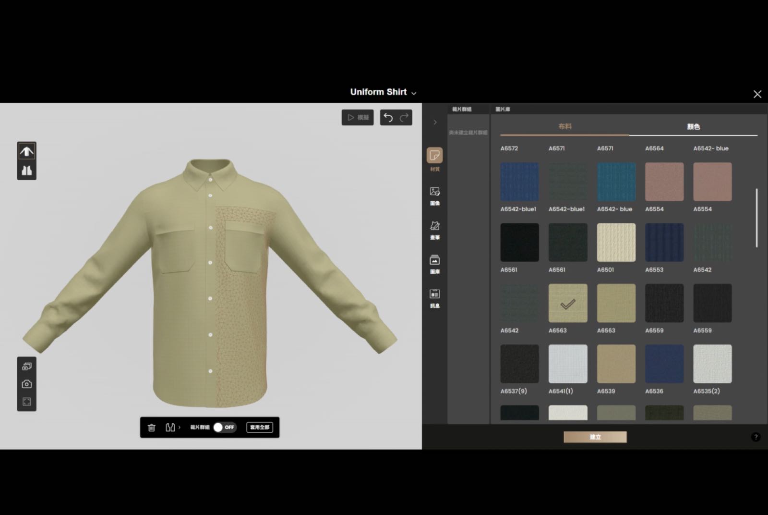Delete selection with the trash icon
This screenshot has width=768, height=515.
point(152,428)
